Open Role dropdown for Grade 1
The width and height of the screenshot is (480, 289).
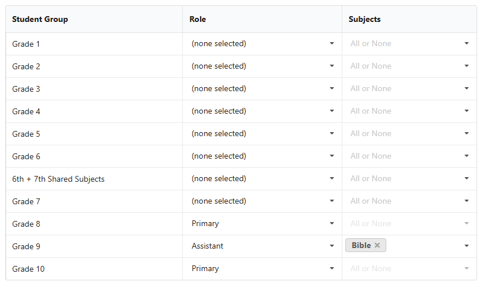[x=263, y=44]
